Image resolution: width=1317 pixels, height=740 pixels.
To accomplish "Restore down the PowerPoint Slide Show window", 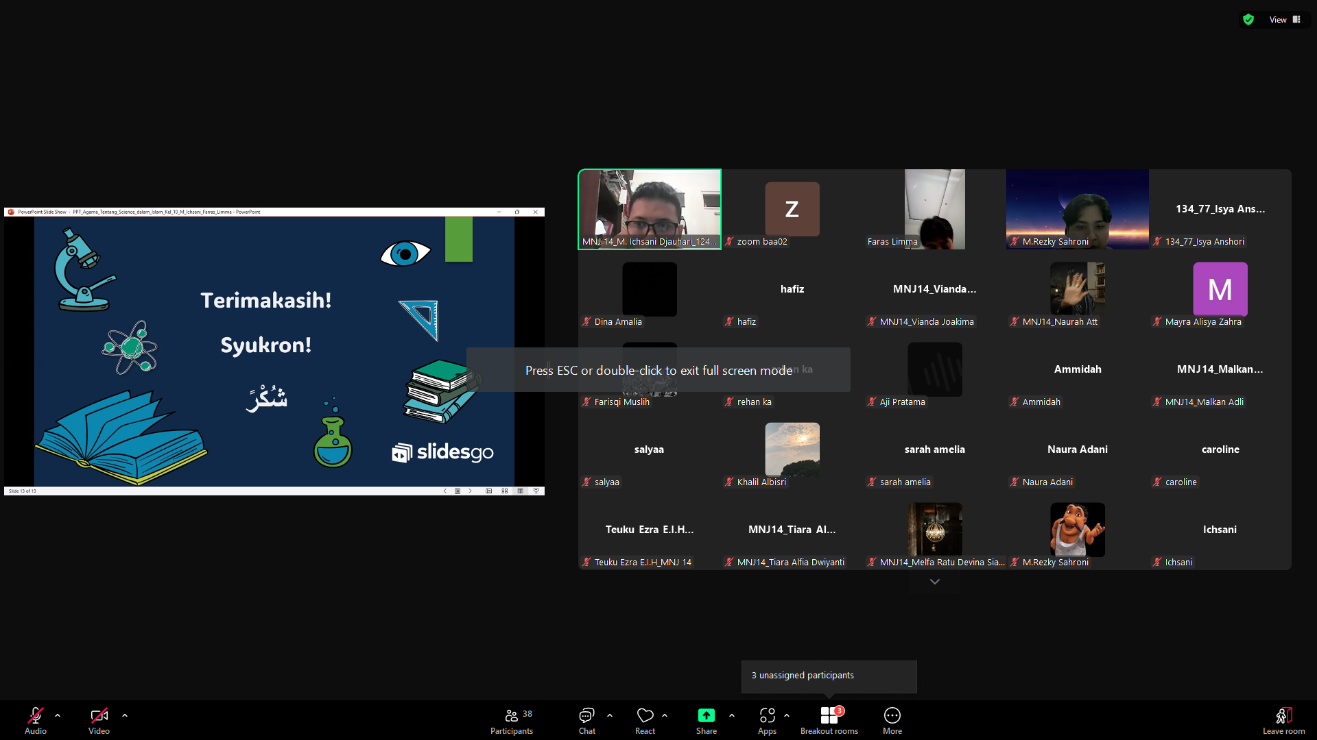I will [x=517, y=212].
